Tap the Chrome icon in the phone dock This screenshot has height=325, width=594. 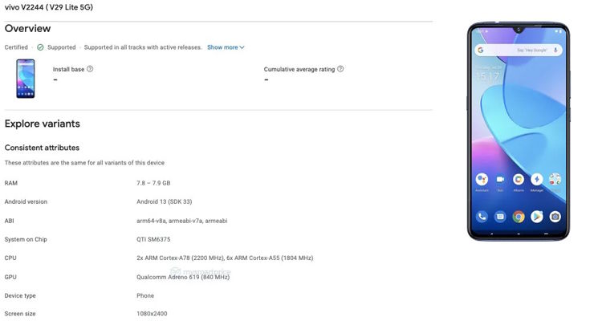(519, 217)
